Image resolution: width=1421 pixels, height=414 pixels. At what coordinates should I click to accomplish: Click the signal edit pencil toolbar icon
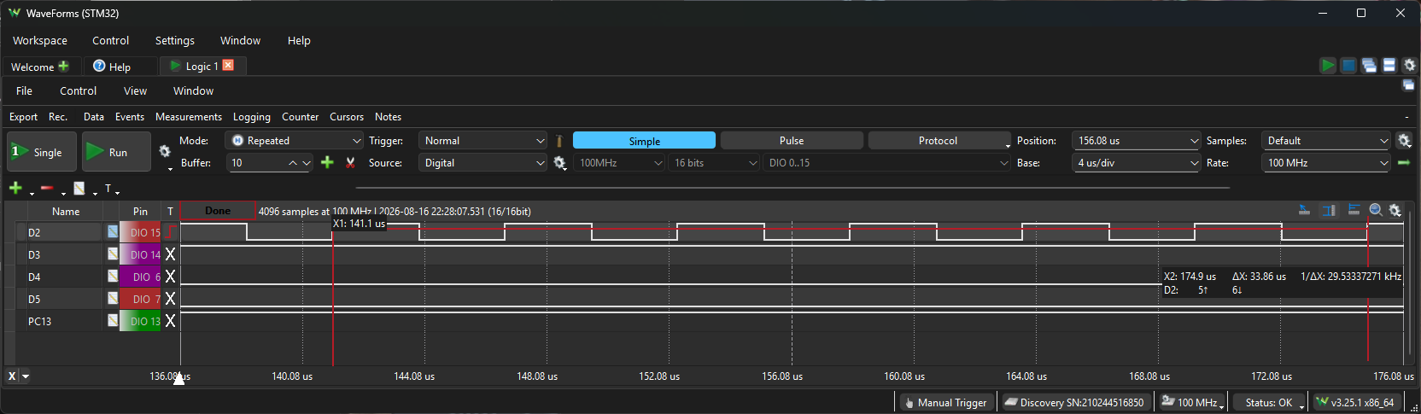(79, 188)
